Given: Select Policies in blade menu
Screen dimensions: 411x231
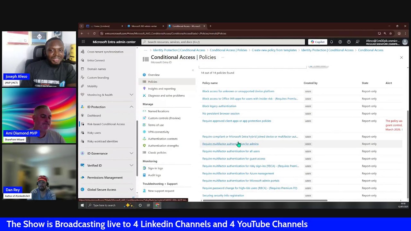Looking at the screenshot, I should pyautogui.click(x=153, y=82).
